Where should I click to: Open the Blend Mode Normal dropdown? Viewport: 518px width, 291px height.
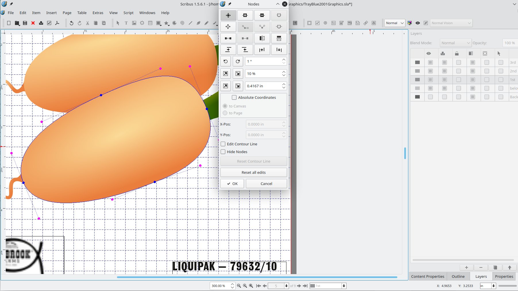click(456, 43)
